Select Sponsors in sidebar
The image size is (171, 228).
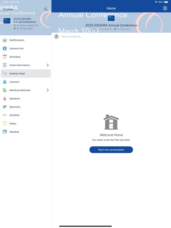click(x=26, y=107)
